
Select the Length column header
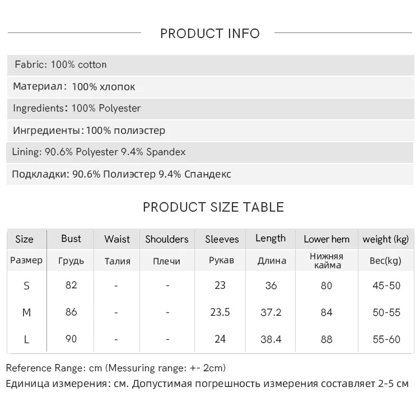[270, 239]
